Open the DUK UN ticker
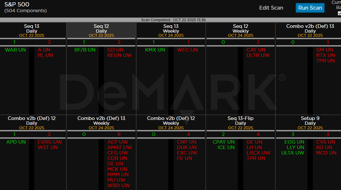The height and width of the screenshot is (190, 341). [x=187, y=147]
